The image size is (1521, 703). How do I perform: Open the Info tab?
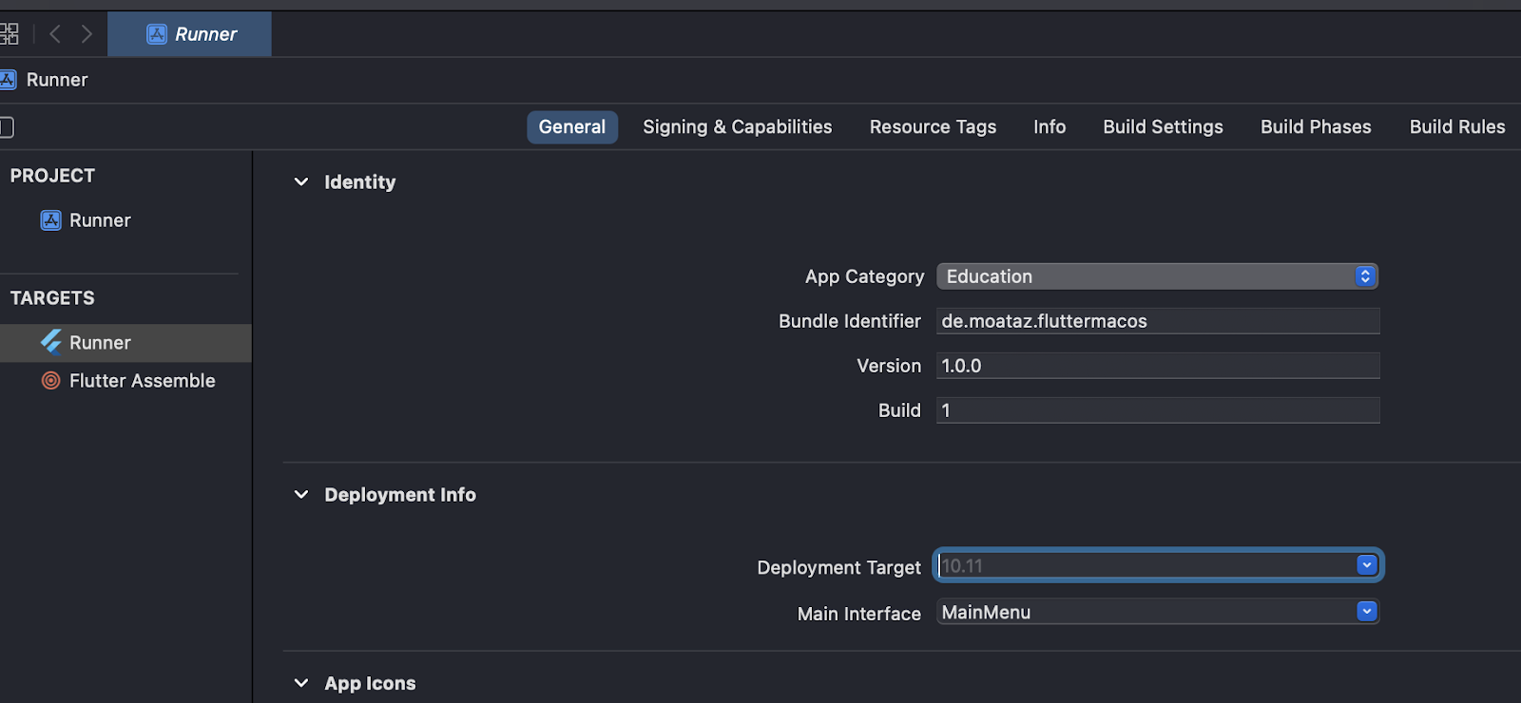[x=1049, y=127]
